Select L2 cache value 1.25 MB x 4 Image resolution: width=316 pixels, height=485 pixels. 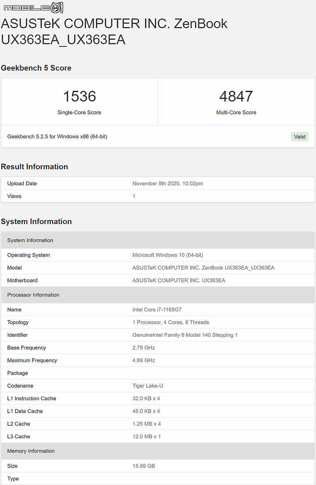tap(147, 424)
